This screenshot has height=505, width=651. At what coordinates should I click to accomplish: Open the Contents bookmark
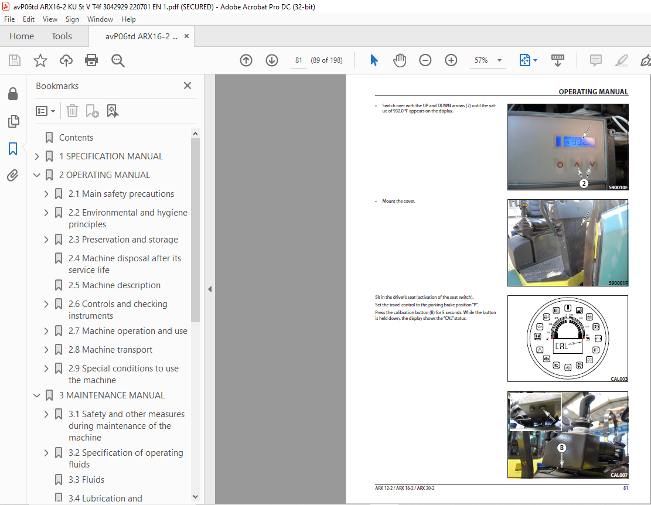(x=76, y=137)
